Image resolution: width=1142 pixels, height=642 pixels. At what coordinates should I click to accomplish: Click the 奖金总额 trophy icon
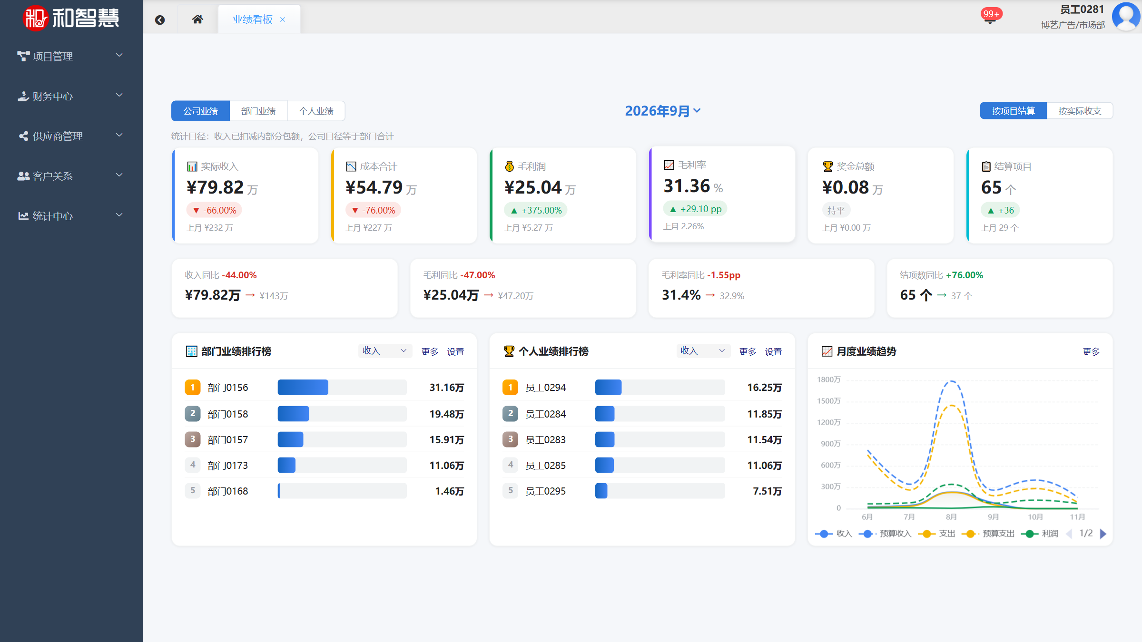(x=828, y=166)
